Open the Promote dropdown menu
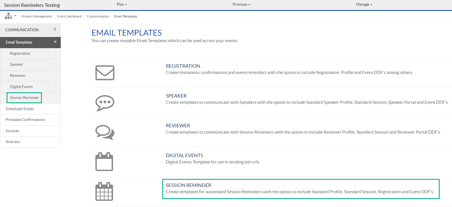452x207 pixels. [241, 5]
